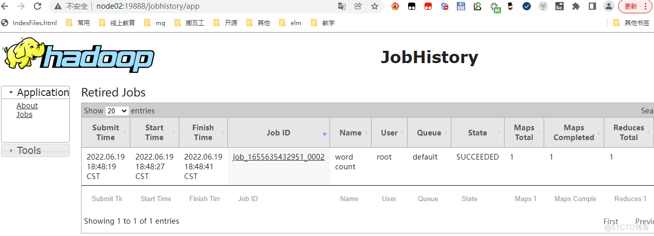Click 'Showing 1 to 1 of 1 entries'
Image resolution: width=654 pixels, height=236 pixels.
(131, 221)
